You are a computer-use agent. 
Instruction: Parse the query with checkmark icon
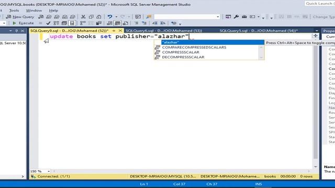(x=48, y=23)
